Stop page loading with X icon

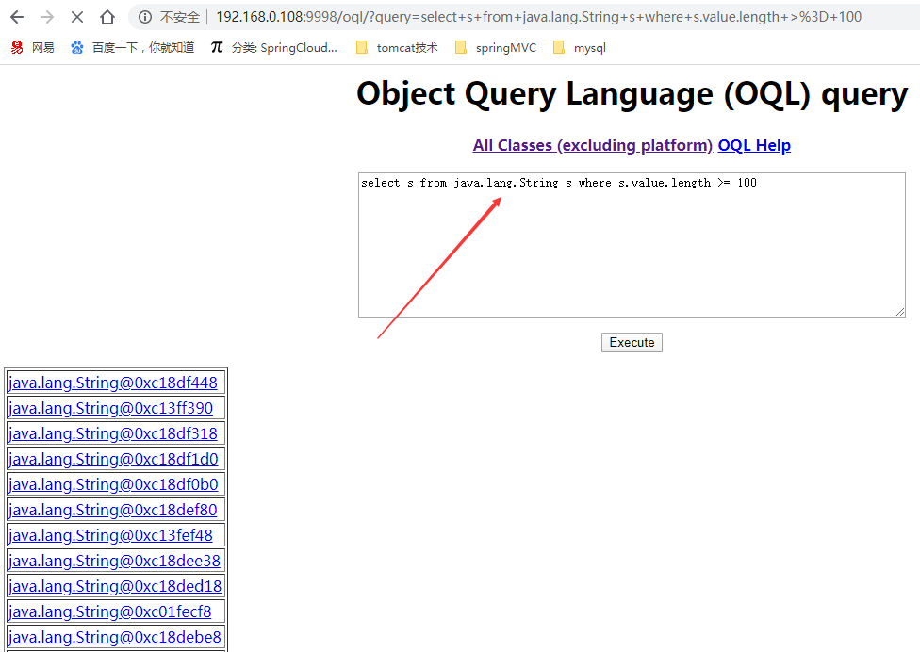coord(77,17)
